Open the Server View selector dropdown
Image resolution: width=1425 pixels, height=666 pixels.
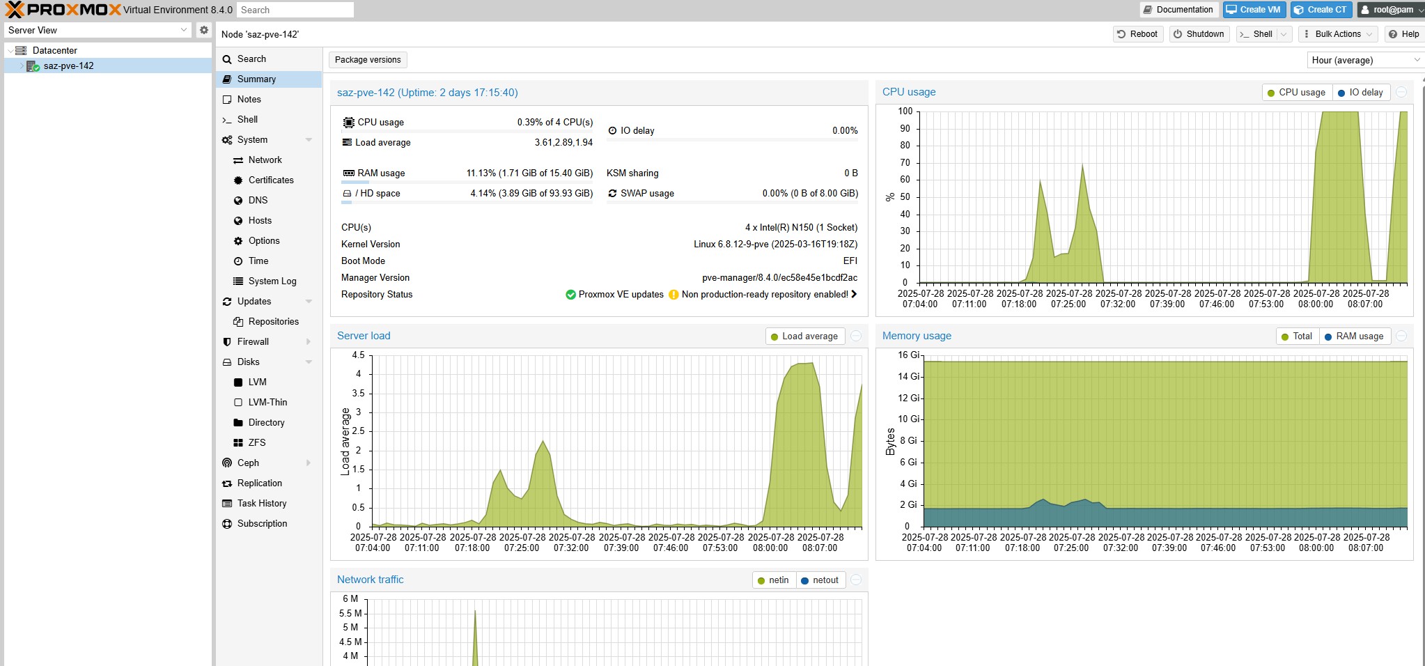pos(98,30)
